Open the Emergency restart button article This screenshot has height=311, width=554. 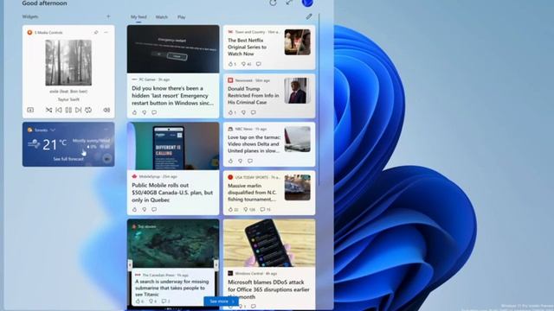click(x=173, y=96)
